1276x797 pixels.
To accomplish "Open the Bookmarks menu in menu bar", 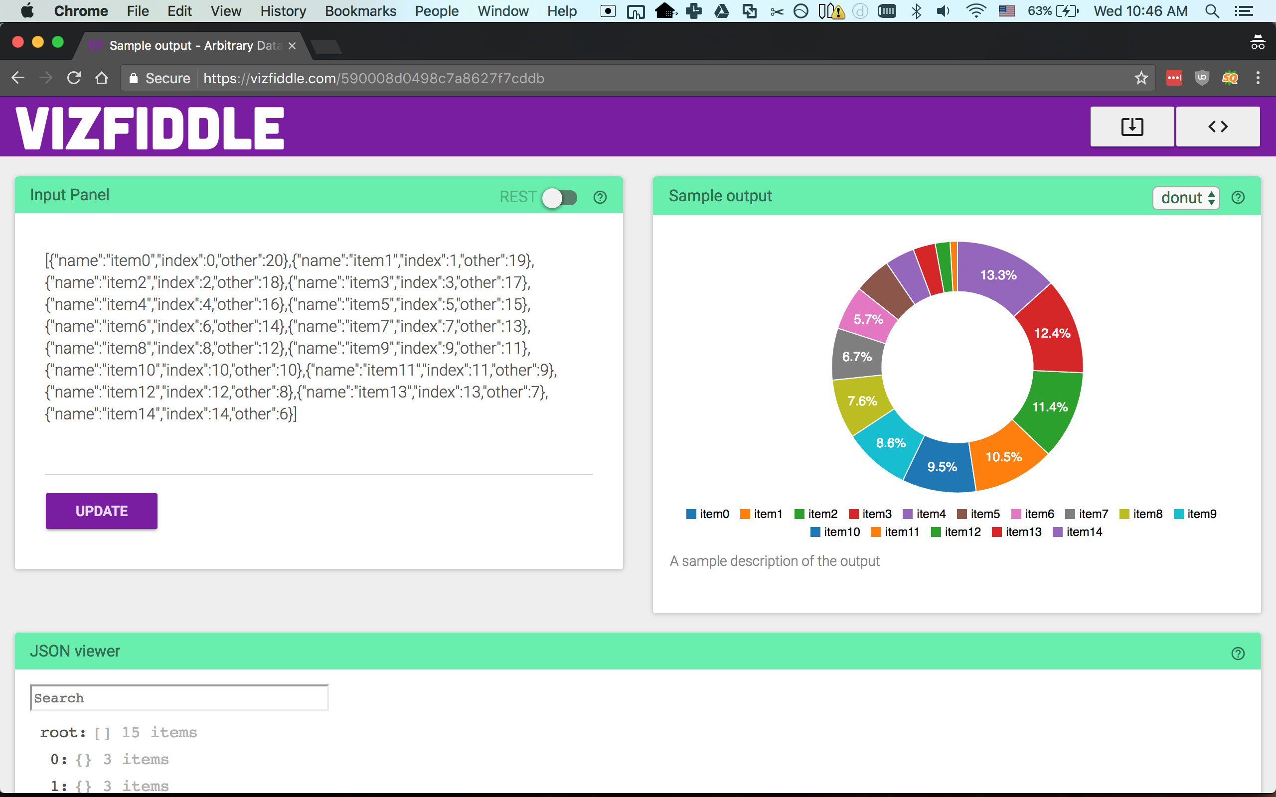I will click(360, 11).
